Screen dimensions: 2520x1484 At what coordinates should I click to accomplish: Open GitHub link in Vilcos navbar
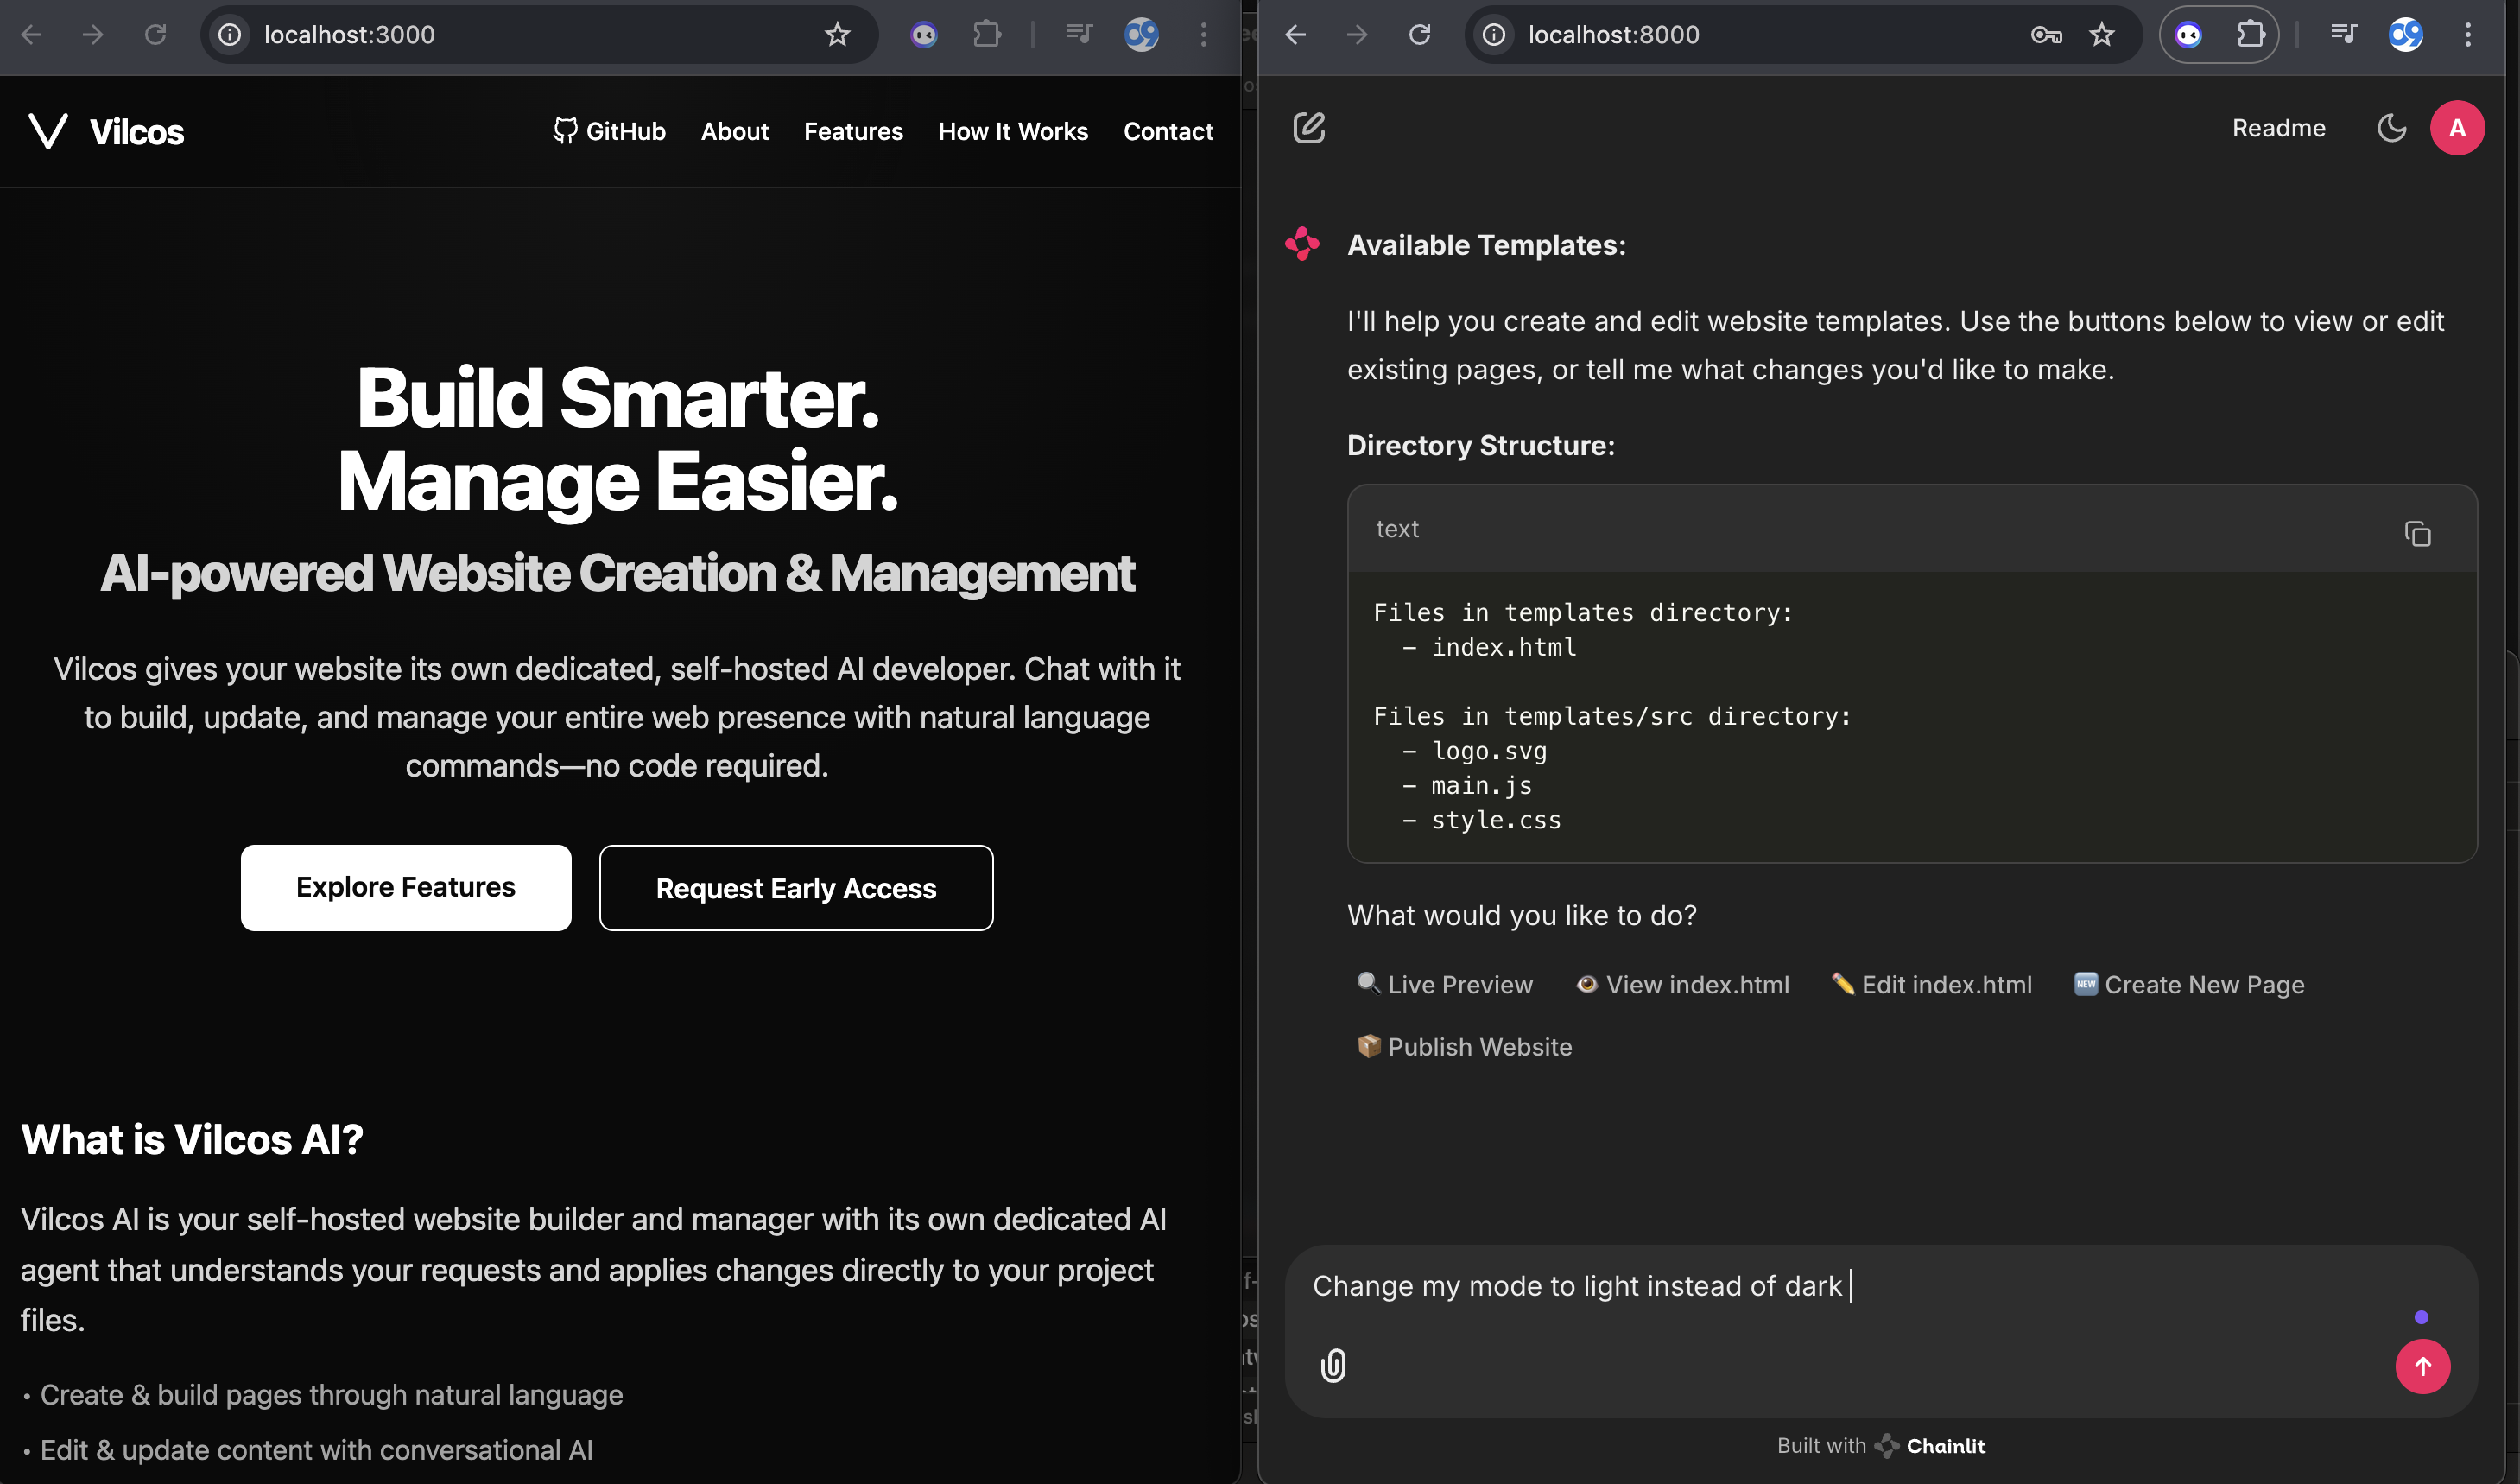[609, 131]
